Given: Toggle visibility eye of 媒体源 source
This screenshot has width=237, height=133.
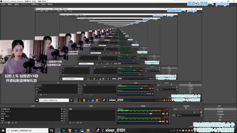Looking at the screenshot, I should [62, 114].
